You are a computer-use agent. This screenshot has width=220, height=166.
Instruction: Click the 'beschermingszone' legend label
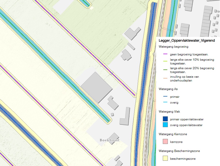click(x=183, y=159)
